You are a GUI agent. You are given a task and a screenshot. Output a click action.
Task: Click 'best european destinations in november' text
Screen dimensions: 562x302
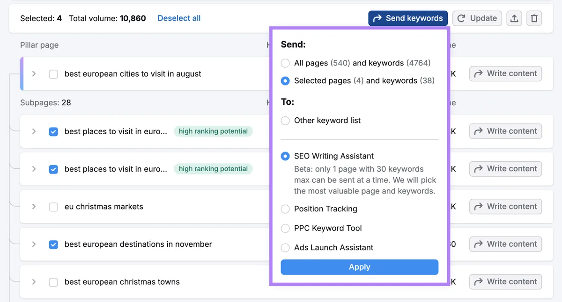pos(138,244)
